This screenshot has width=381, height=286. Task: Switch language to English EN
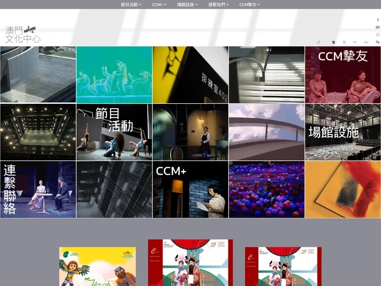pos(366,42)
